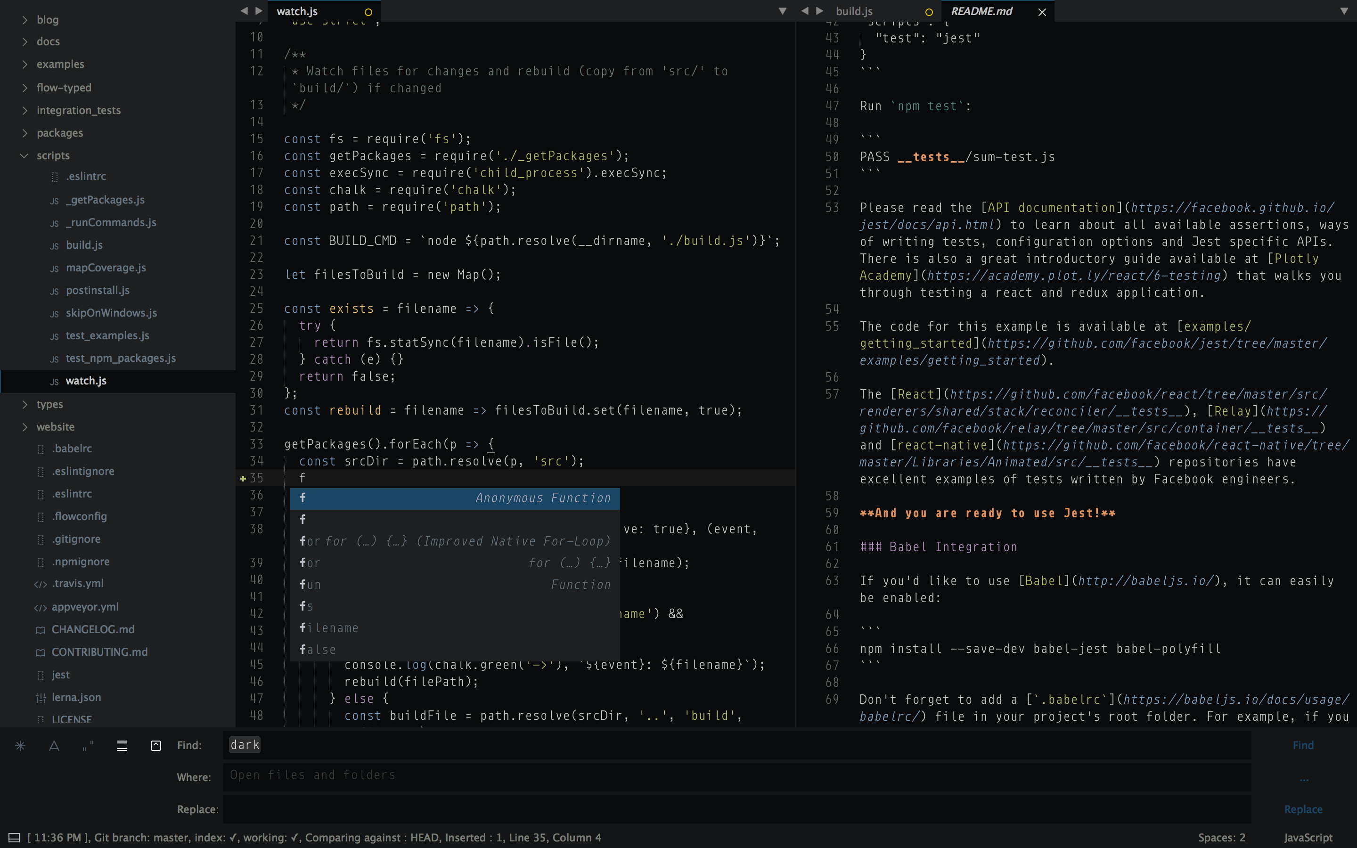The width and height of the screenshot is (1357, 848).
Task: Expand the website folder
Action: pos(25,427)
